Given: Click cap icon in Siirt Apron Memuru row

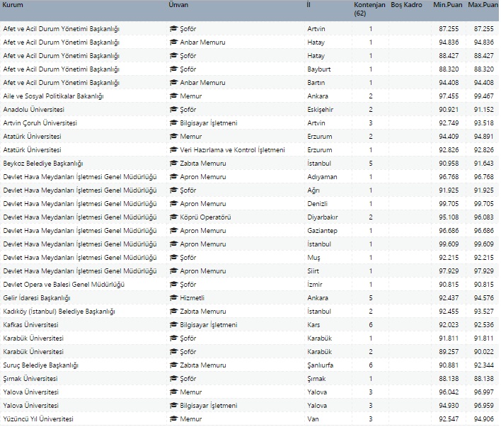Looking at the screenshot, I should [173, 271].
